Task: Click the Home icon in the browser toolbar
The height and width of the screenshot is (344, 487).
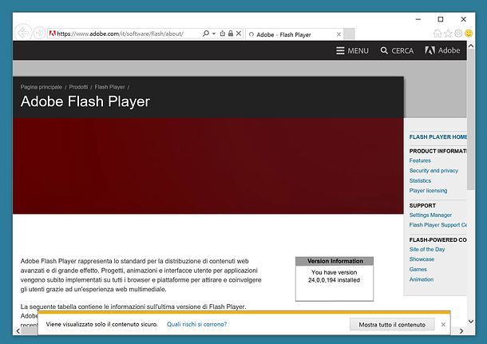Action: tap(438, 34)
